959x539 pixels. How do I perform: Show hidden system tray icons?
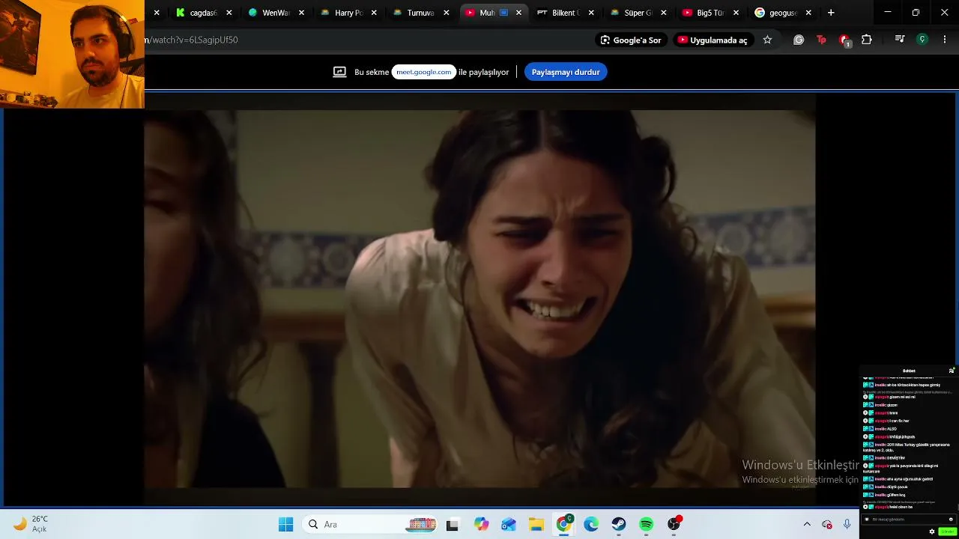tap(807, 525)
